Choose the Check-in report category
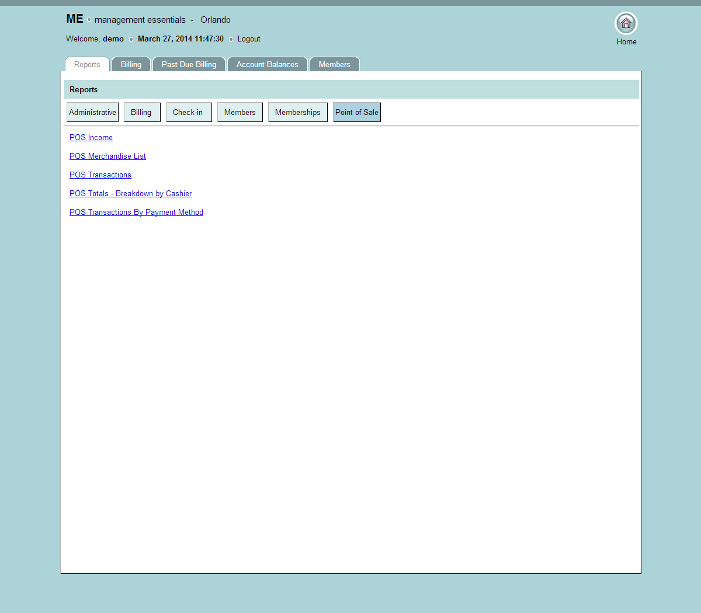This screenshot has width=701, height=613. tap(188, 113)
